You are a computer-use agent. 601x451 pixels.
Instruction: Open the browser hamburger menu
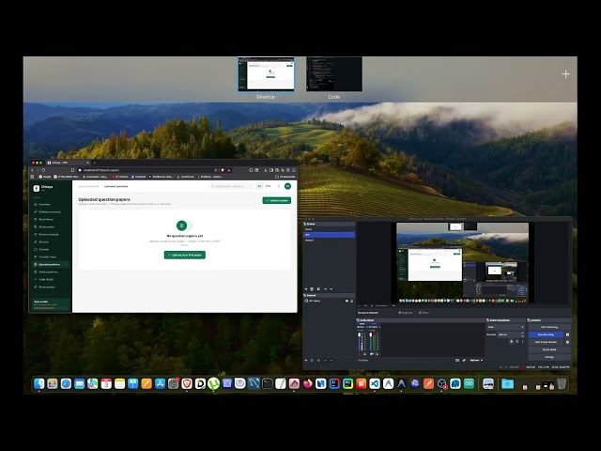(x=294, y=170)
